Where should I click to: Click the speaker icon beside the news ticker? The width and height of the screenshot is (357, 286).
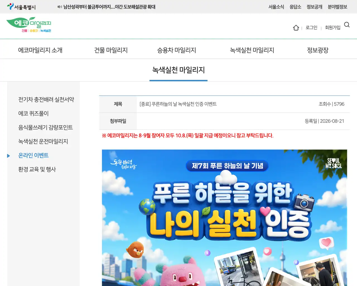tap(60, 7)
